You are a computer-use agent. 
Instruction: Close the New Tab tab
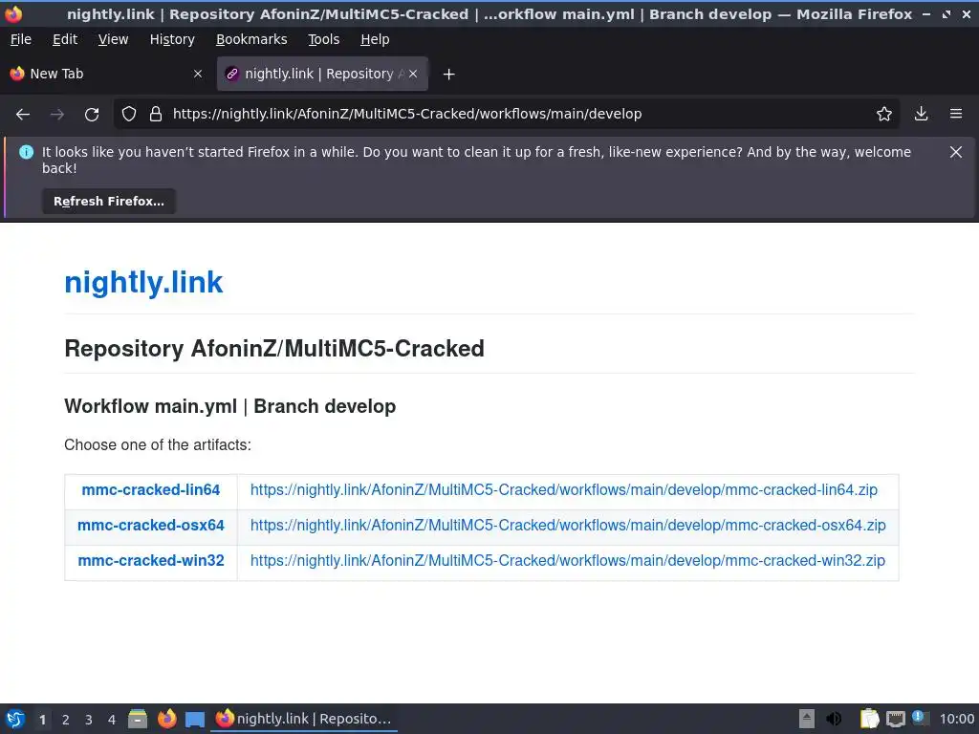[198, 74]
